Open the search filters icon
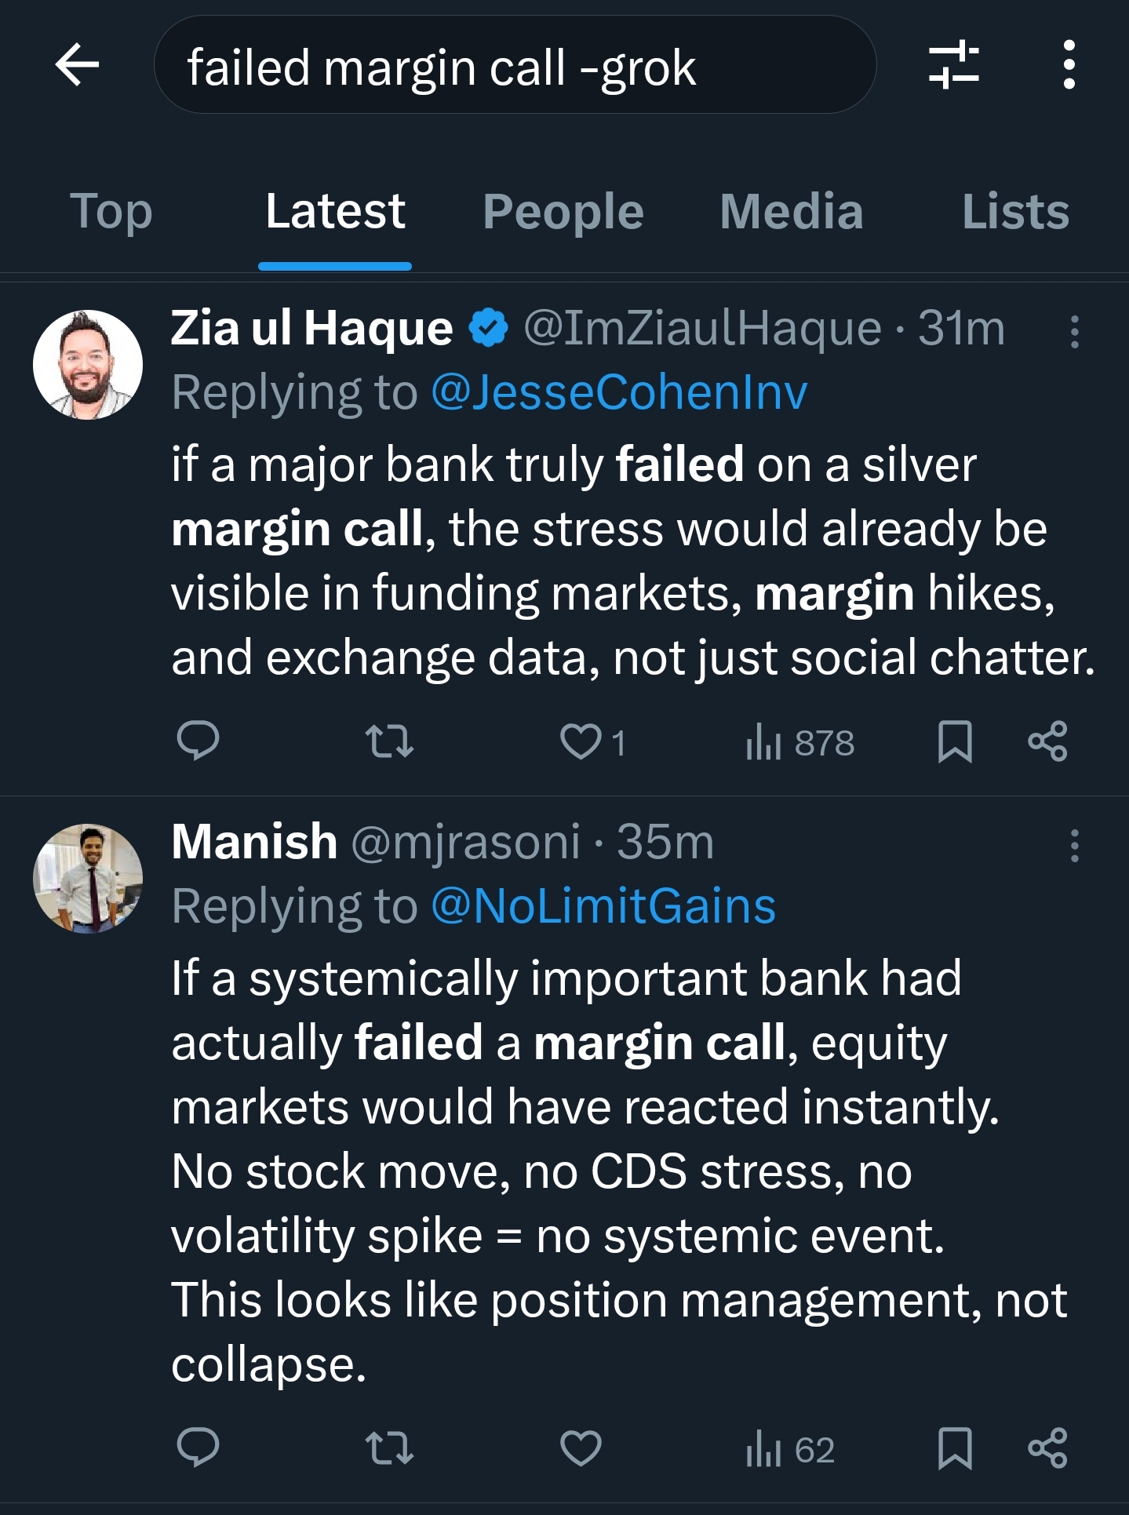1129x1515 pixels. click(953, 65)
